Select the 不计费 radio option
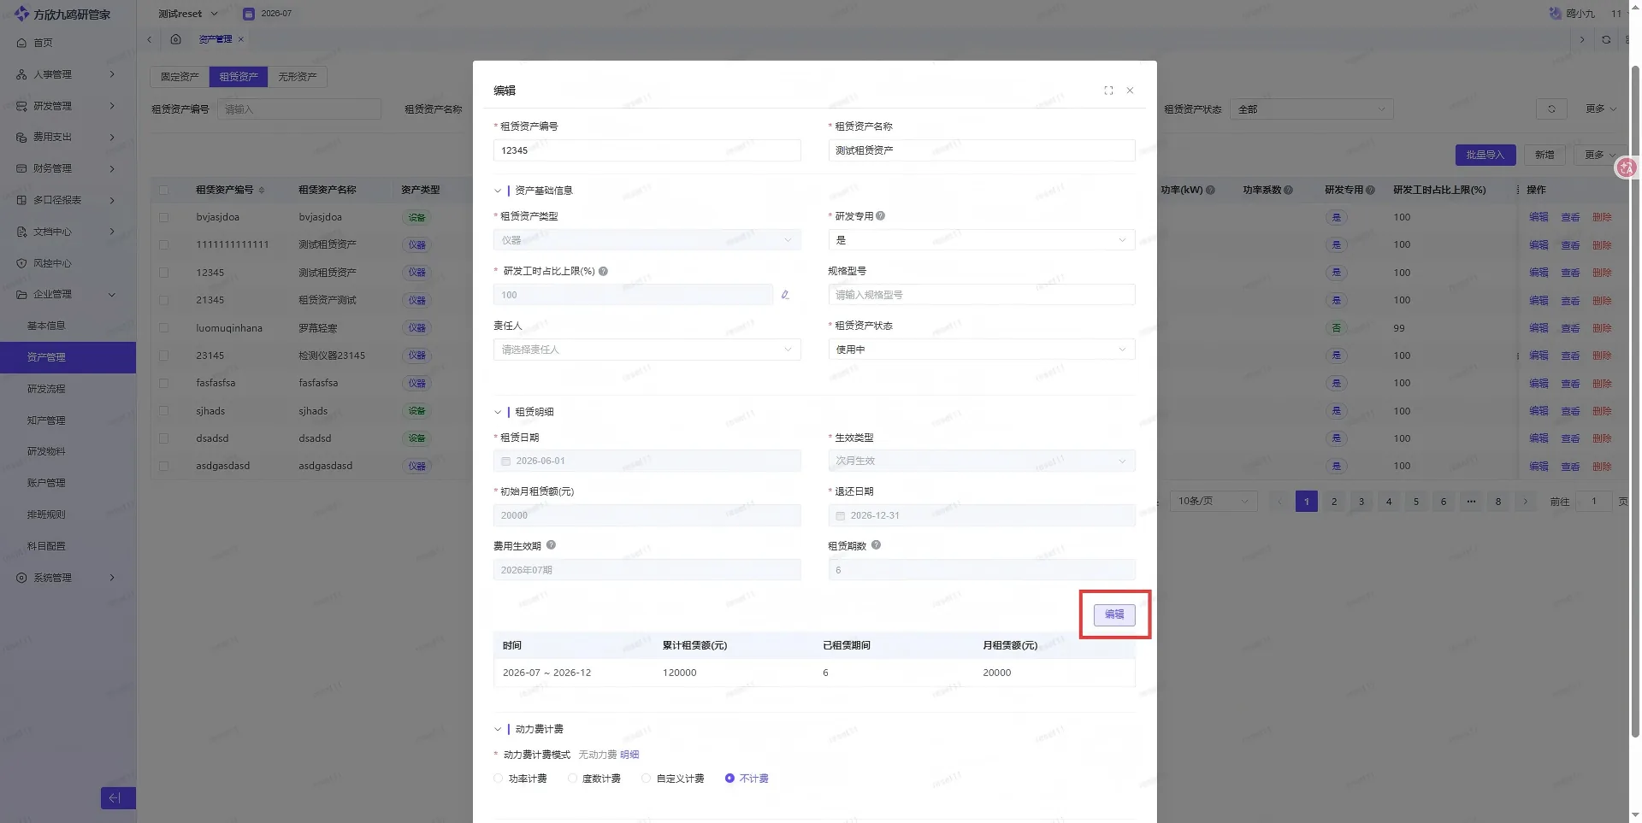This screenshot has width=1642, height=823. [729, 779]
